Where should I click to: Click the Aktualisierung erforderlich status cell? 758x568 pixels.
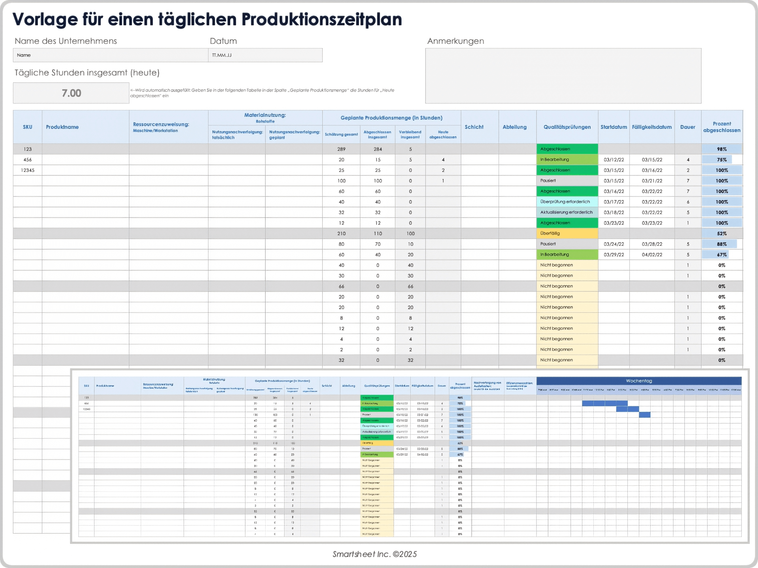(x=567, y=212)
